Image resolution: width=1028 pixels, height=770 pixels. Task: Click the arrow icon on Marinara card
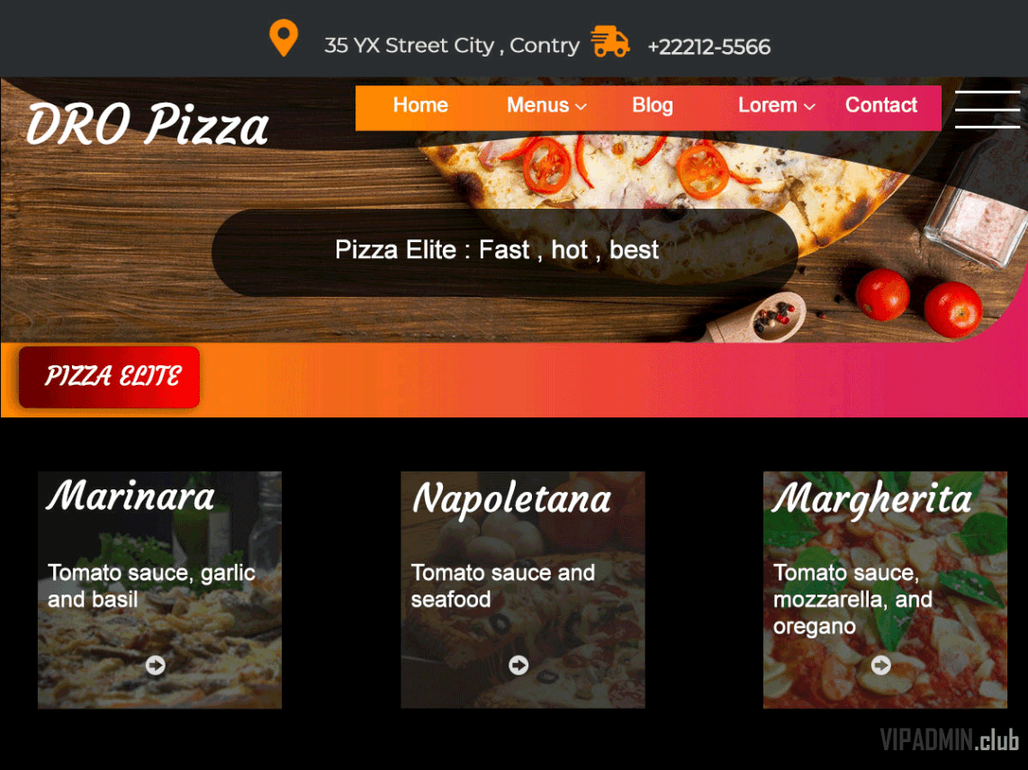(x=156, y=665)
